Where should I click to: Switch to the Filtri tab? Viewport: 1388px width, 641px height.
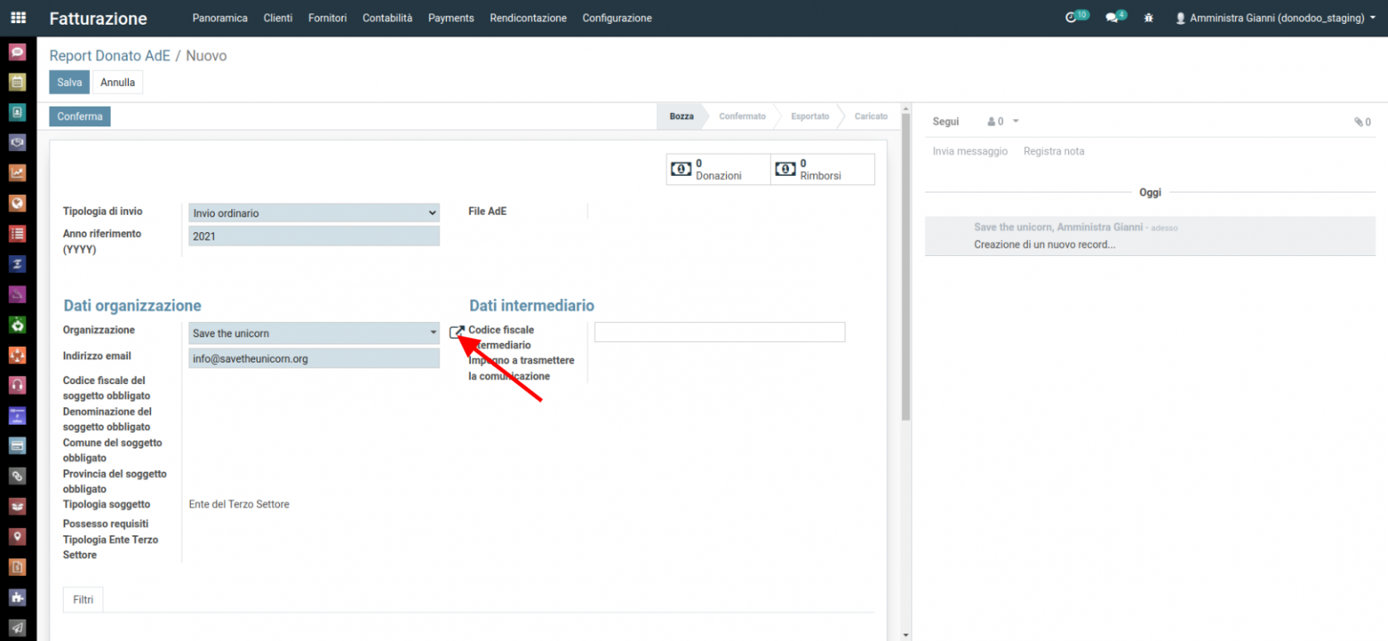coord(83,600)
